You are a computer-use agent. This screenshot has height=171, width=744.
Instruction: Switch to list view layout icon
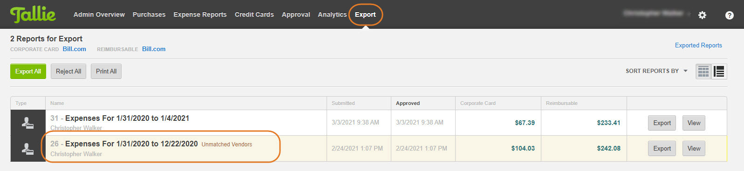pyautogui.click(x=719, y=72)
